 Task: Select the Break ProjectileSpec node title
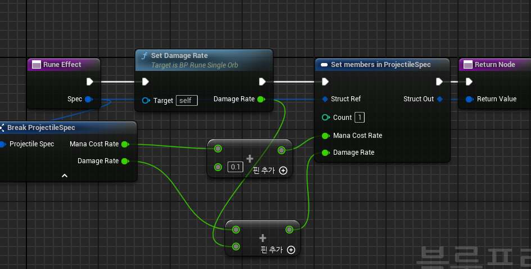tap(41, 128)
